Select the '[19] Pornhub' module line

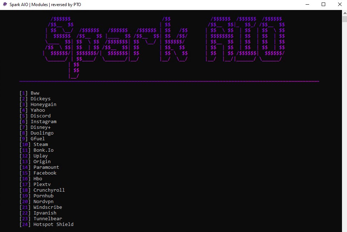(36, 196)
